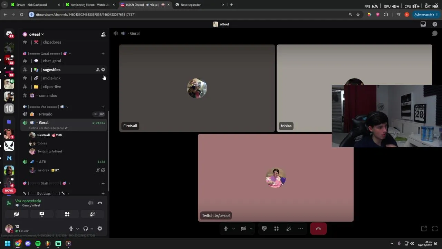
Task: Collapse the Geral category header
Action: [47, 54]
